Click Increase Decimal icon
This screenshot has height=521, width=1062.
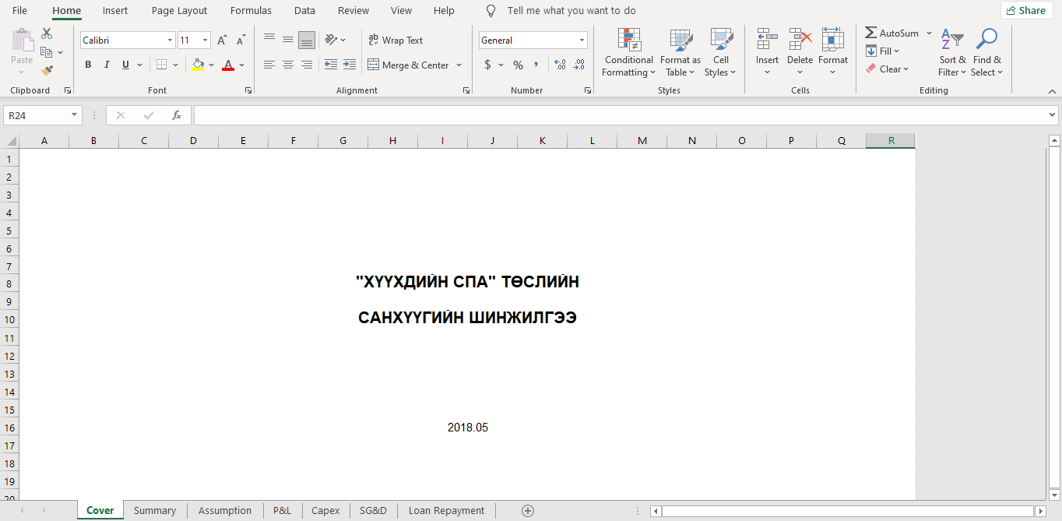click(560, 65)
